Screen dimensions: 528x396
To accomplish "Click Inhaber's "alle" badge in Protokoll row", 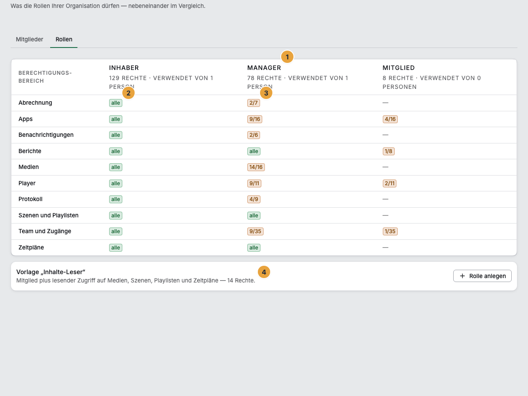I will 116,199.
